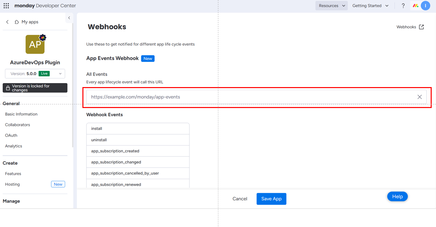
Task: Click the AzureDevOps Plugin app logo
Action: pos(35,44)
